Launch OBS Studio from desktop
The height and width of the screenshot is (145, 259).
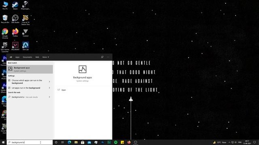15,19
